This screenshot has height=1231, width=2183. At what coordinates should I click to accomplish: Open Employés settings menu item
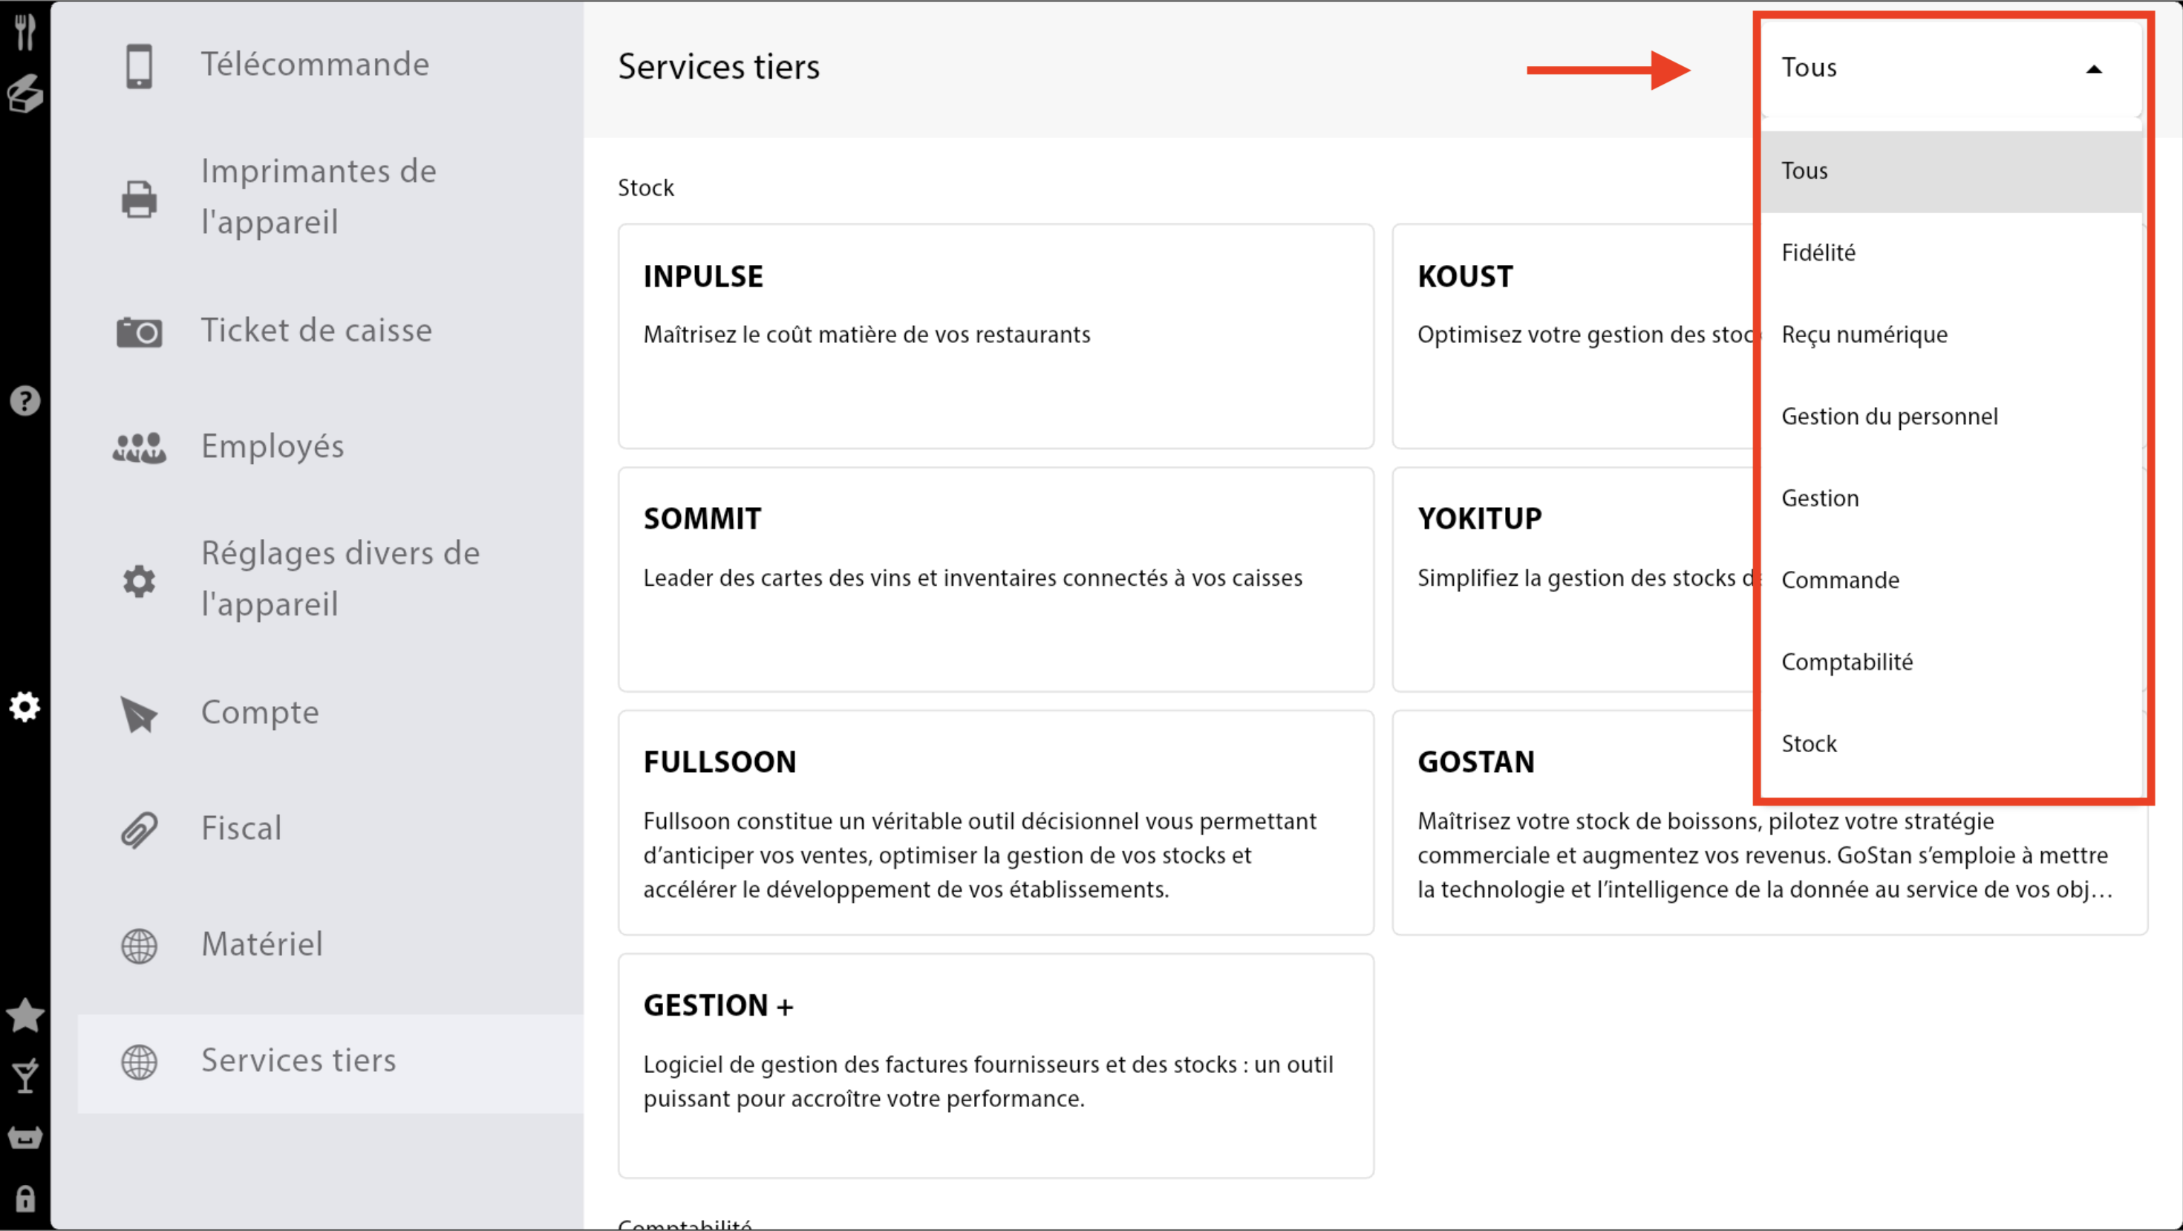272,446
